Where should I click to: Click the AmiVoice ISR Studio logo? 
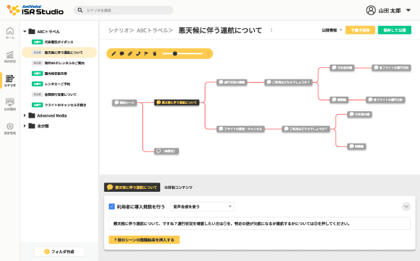[35, 10]
